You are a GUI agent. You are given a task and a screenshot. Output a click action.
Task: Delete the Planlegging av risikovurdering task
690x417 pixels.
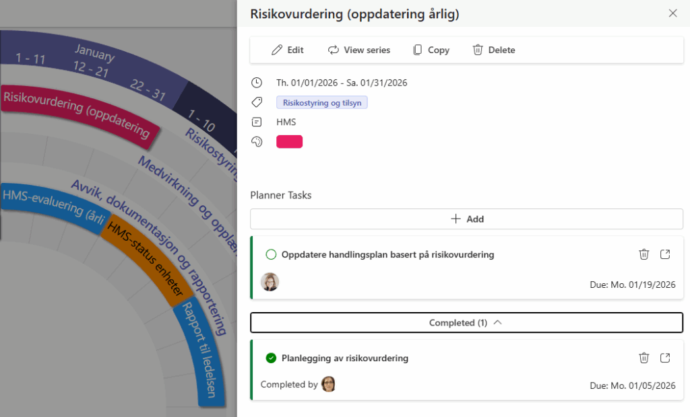(x=644, y=358)
